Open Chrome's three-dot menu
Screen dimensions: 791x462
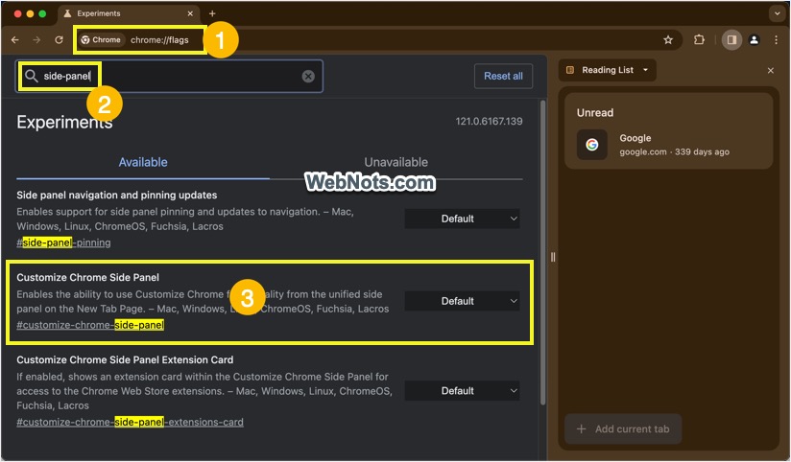776,40
